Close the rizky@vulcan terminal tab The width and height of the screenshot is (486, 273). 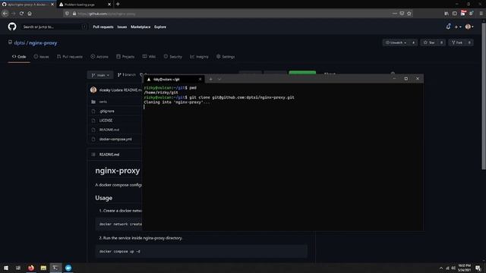pyautogui.click(x=200, y=79)
